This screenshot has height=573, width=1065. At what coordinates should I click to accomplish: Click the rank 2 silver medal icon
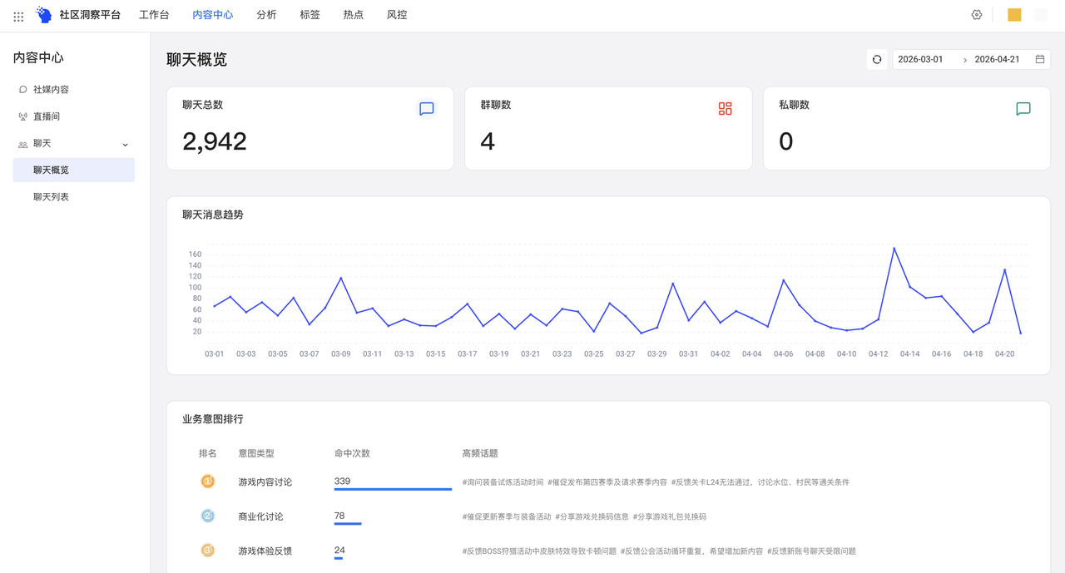[208, 516]
